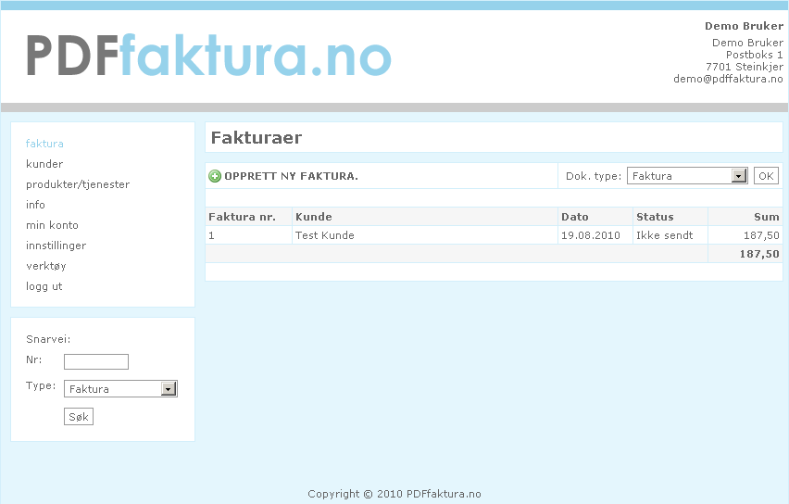The width and height of the screenshot is (789, 504).
Task: Open the info menu item
Action: coord(35,205)
